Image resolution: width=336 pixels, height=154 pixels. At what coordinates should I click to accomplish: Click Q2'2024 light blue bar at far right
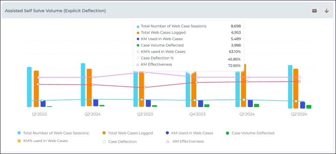coord(290,87)
